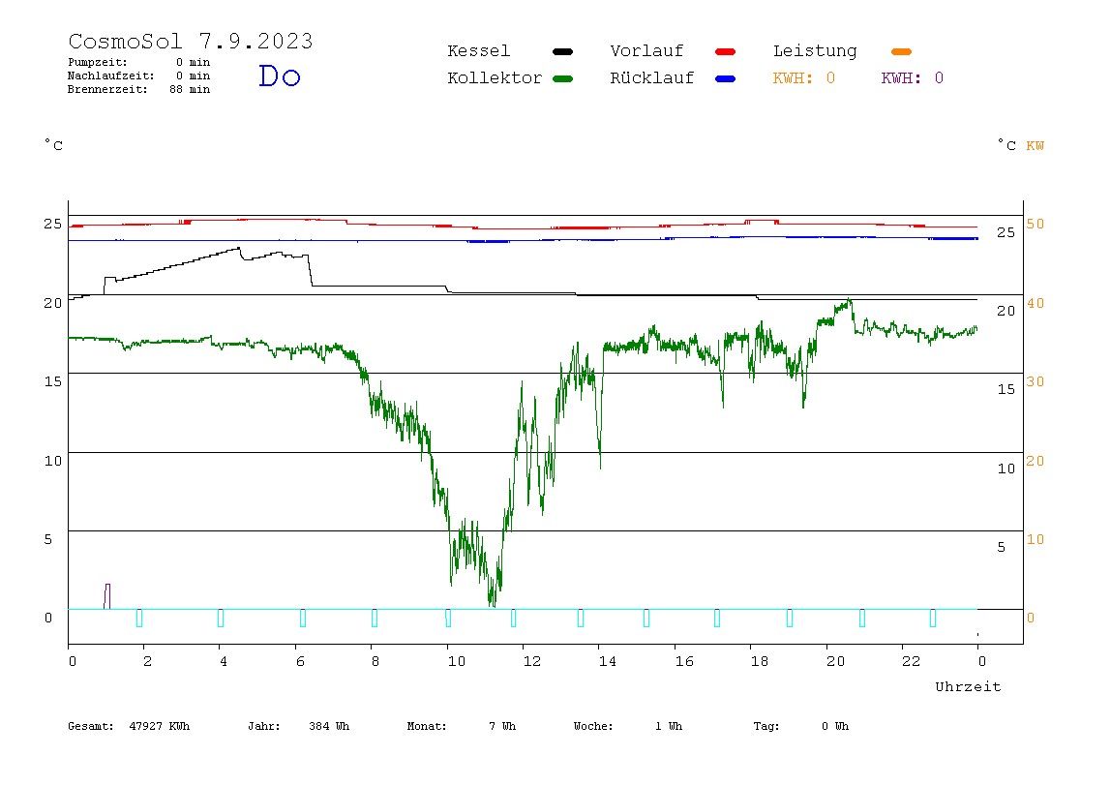
Task: Click the x-axis tick label 22
Action: click(x=911, y=661)
